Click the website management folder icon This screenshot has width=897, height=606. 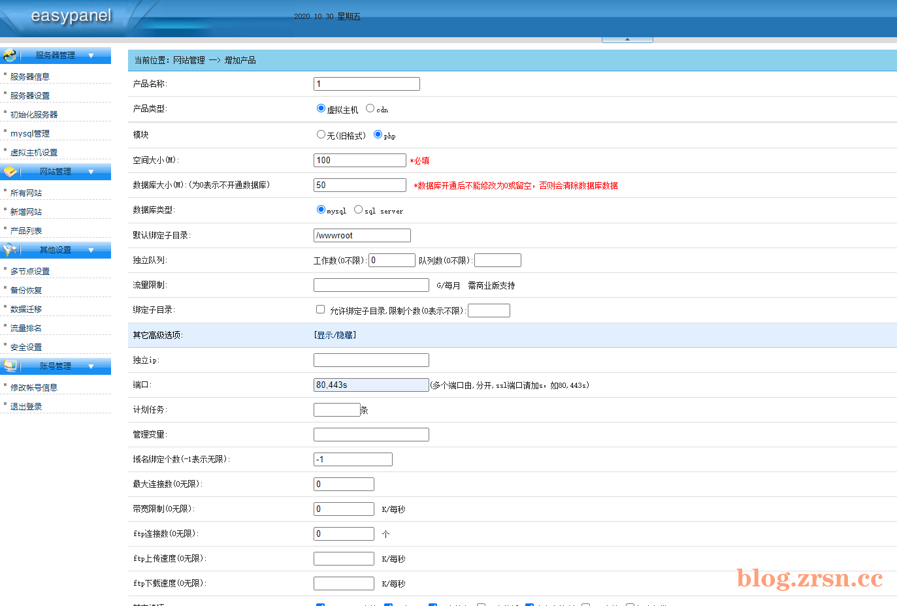pos(10,172)
